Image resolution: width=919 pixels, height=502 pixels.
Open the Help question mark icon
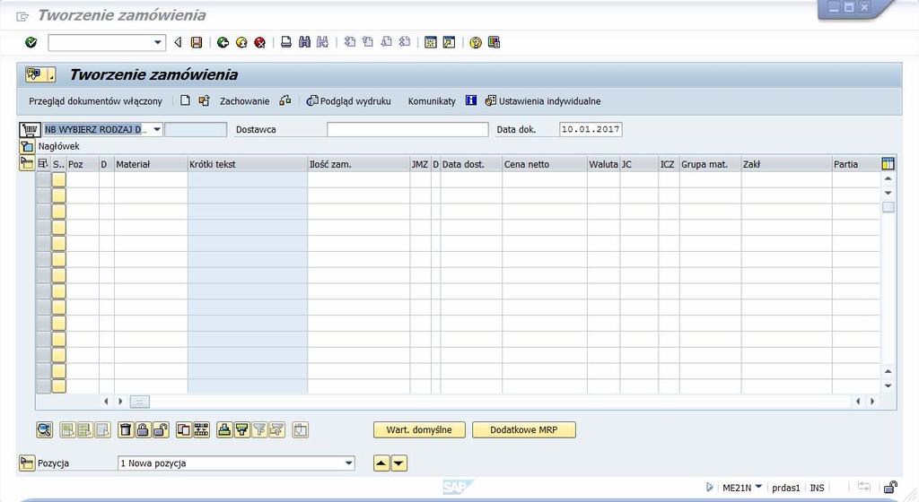point(476,42)
